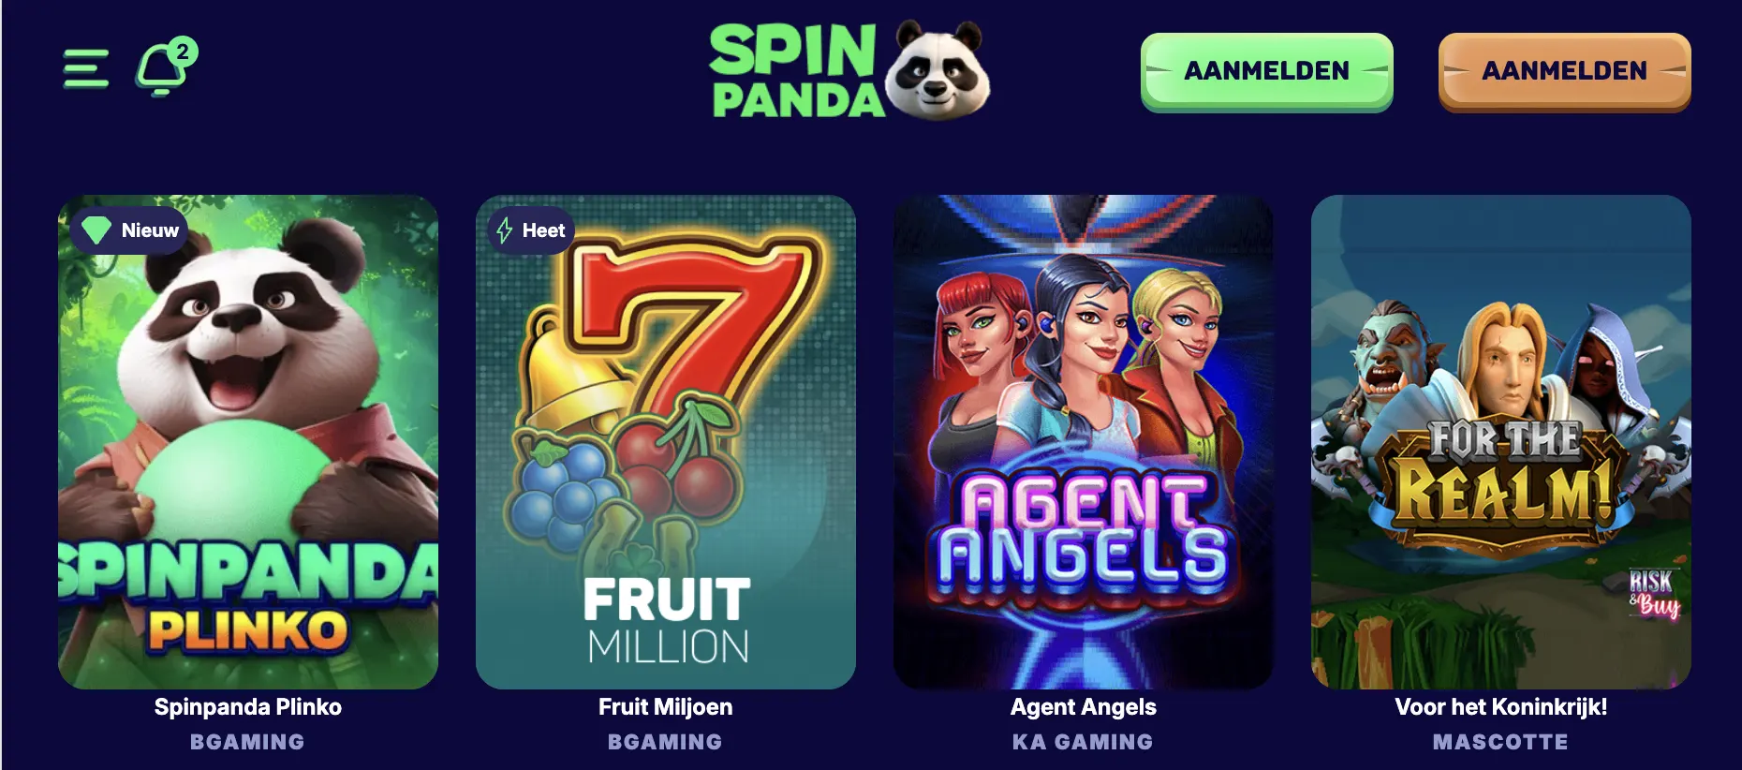Select the Mascotte provider label
This screenshot has height=770, width=1742.
tap(1500, 742)
